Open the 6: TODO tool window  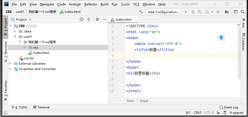pyautogui.click(x=19, y=107)
